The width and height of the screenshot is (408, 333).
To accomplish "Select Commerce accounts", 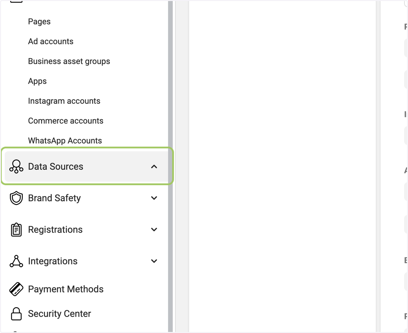I will point(66,121).
